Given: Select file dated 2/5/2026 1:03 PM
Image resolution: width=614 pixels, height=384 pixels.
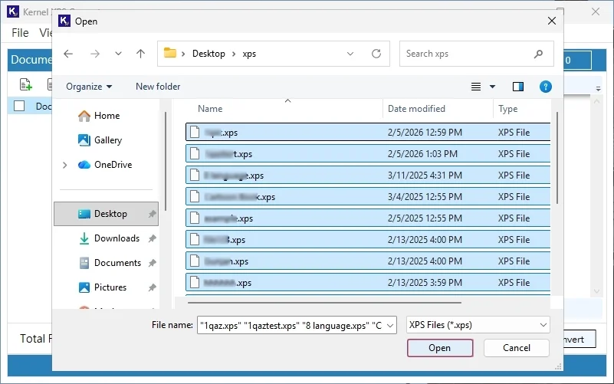Looking at the screenshot, I should tap(368, 154).
